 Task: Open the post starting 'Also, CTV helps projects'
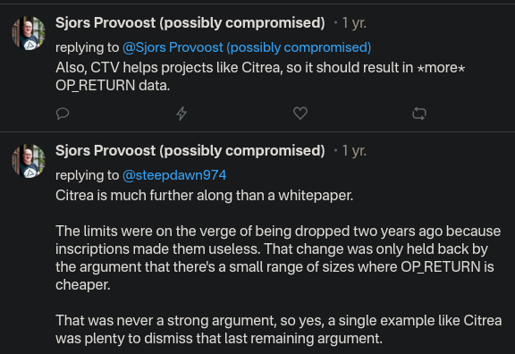(x=260, y=77)
